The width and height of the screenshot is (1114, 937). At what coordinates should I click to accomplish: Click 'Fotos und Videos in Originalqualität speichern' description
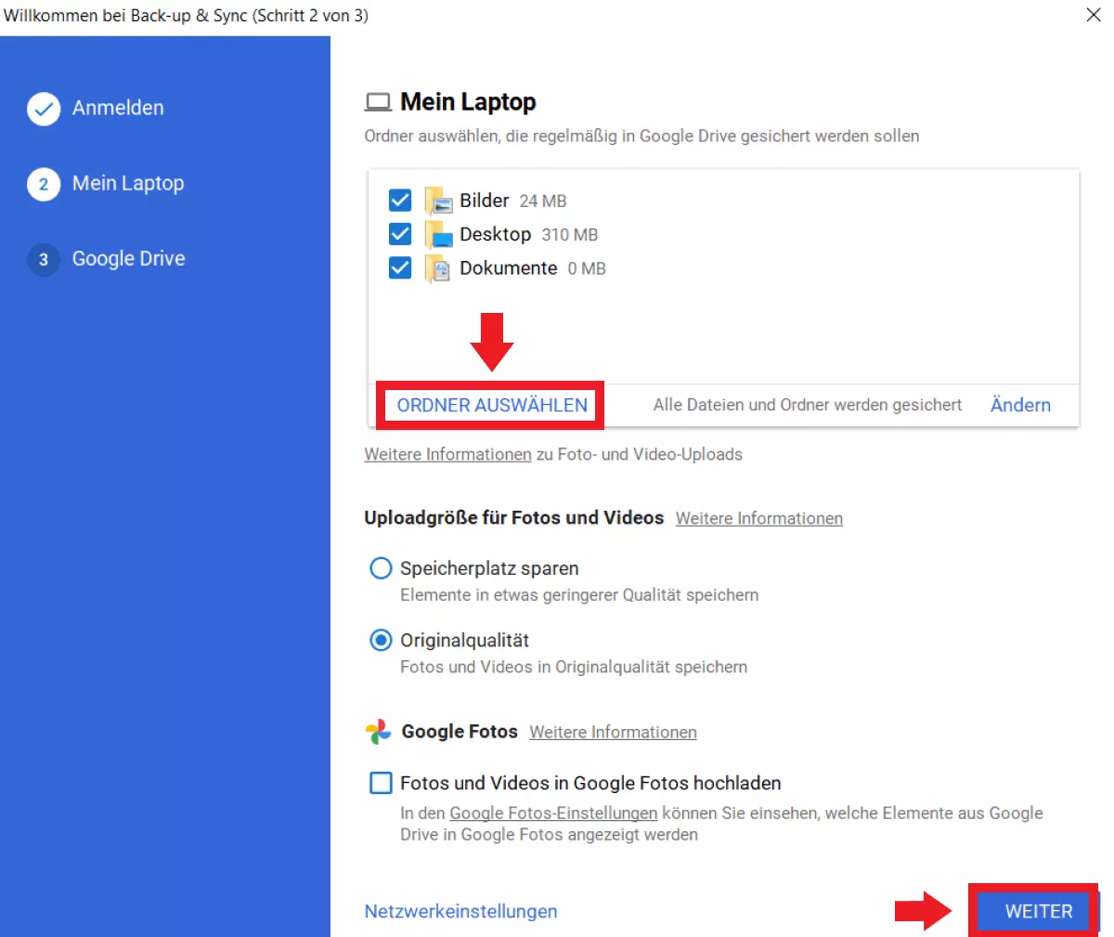click(x=574, y=667)
